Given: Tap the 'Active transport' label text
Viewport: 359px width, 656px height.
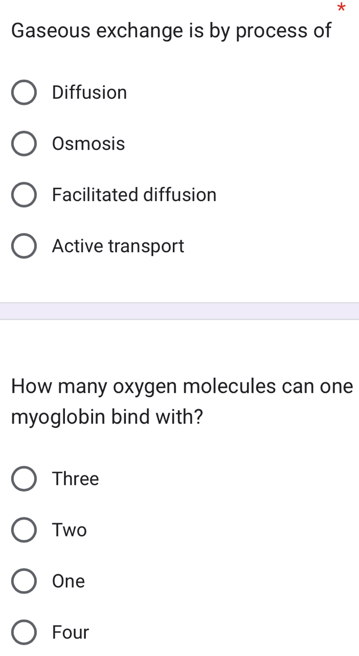Looking at the screenshot, I should 118,246.
